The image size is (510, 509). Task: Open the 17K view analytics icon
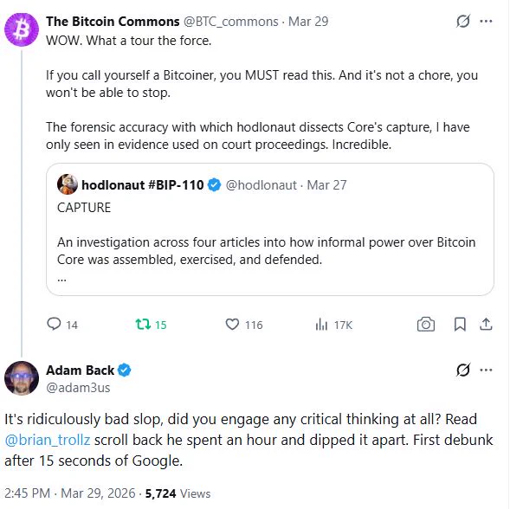[321, 325]
